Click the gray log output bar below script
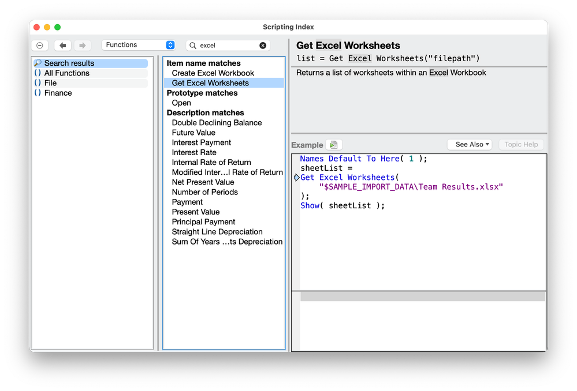This screenshot has width=577, height=391. (x=422, y=296)
